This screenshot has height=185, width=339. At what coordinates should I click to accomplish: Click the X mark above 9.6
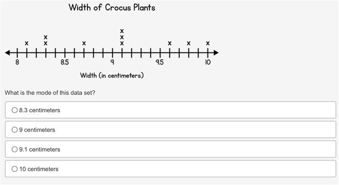(x=170, y=44)
